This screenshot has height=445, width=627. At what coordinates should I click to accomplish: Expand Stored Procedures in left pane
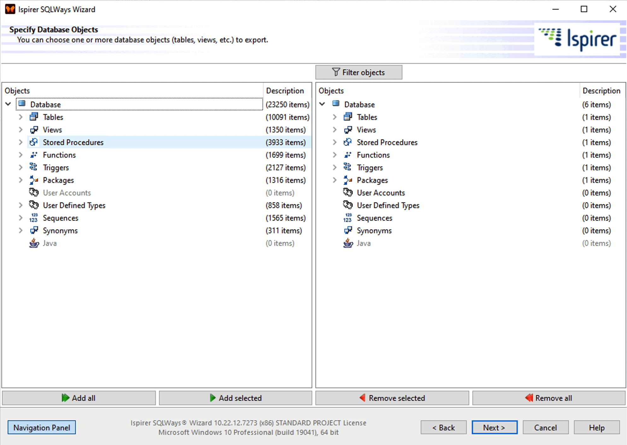pyautogui.click(x=21, y=142)
